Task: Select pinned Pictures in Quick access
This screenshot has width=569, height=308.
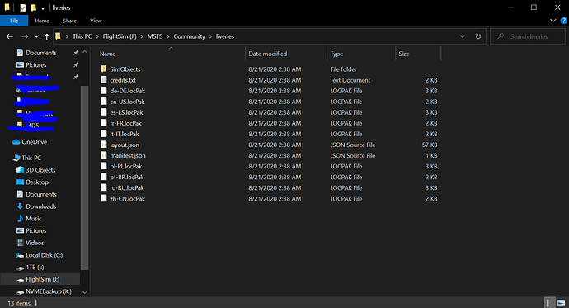Action: coord(36,65)
